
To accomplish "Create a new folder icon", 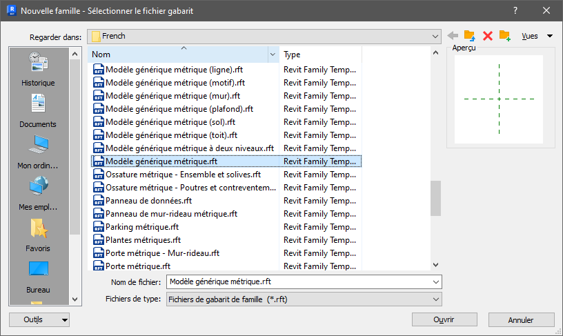I will 505,36.
